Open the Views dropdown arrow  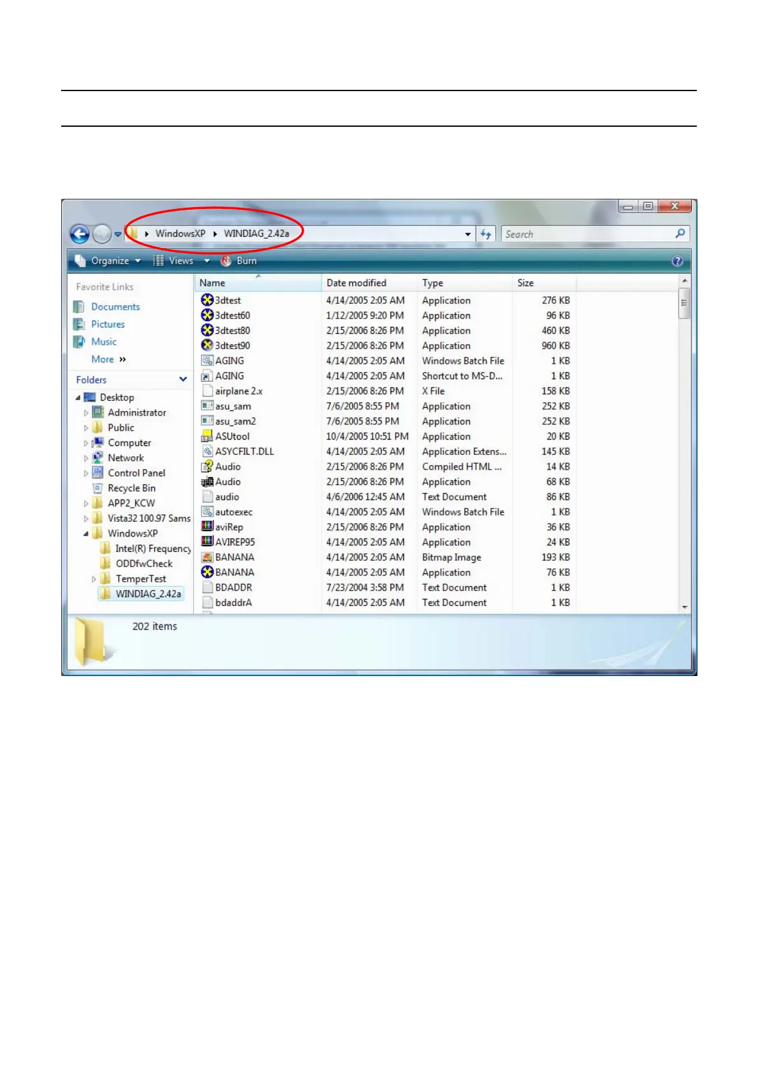point(206,261)
